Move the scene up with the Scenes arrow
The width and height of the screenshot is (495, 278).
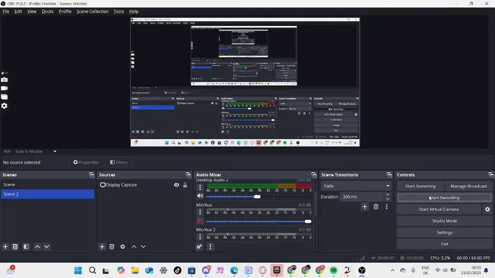37,247
